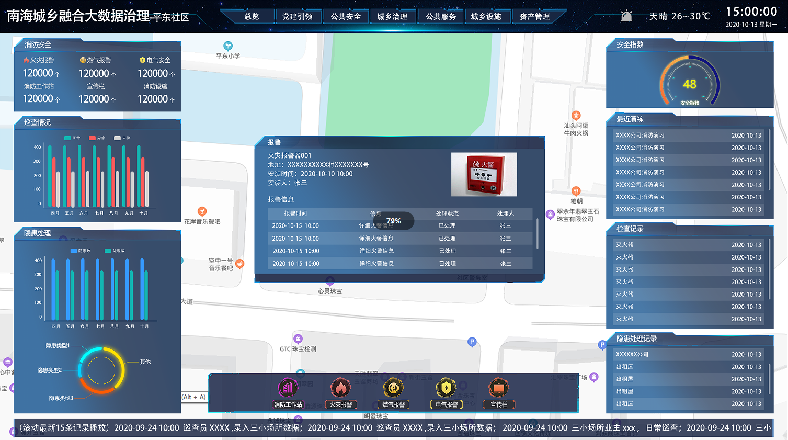The image size is (788, 440).
Task: Select the 翠余年翡翠玉石珠宝有限公司 map pin
Action: (550, 214)
